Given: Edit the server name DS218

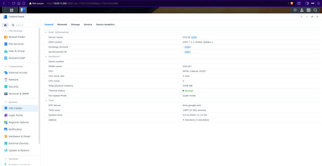Looking at the screenshot, I should [194, 37].
